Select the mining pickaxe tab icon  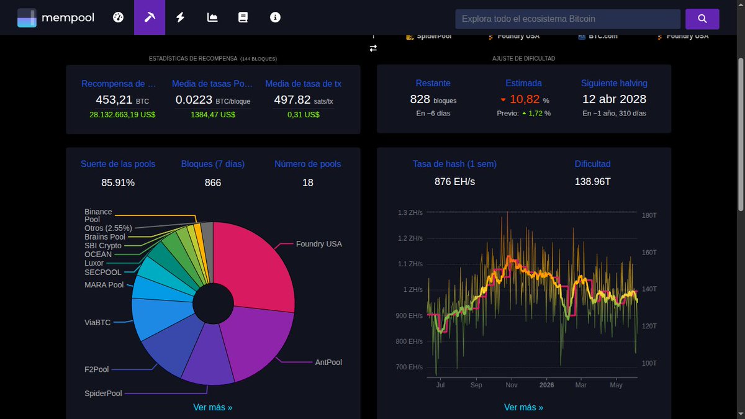(150, 17)
